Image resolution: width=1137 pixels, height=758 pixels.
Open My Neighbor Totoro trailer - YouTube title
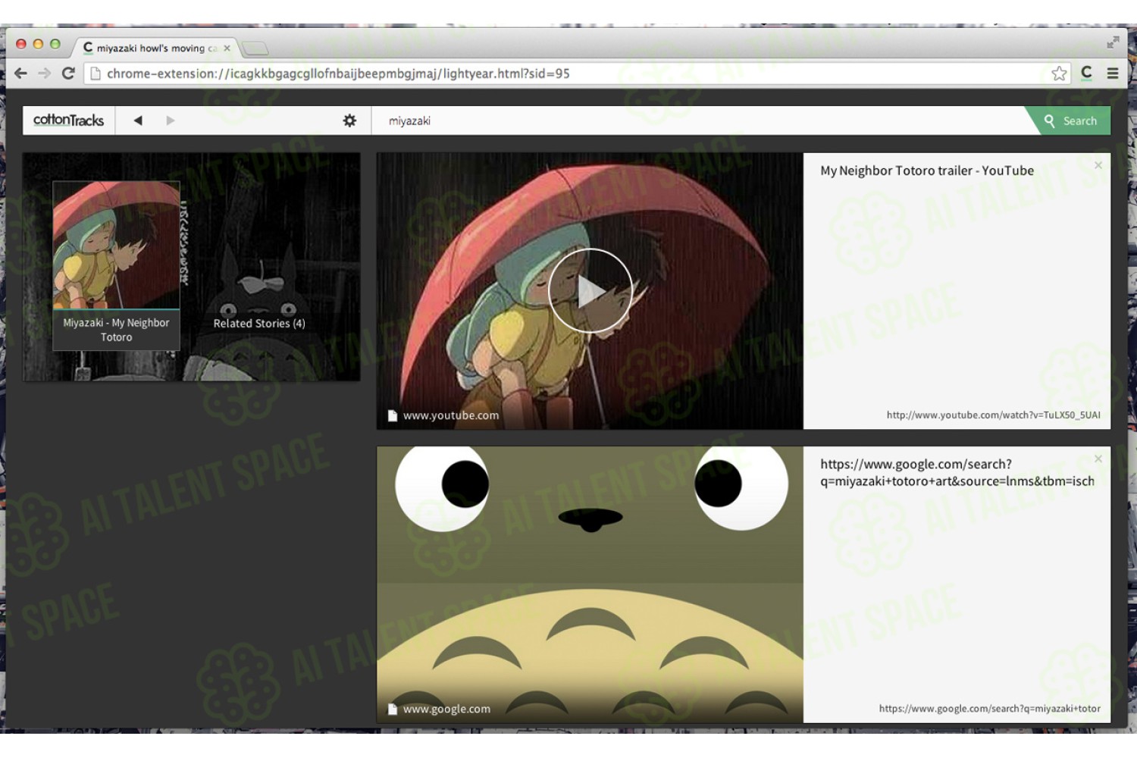[x=927, y=171]
